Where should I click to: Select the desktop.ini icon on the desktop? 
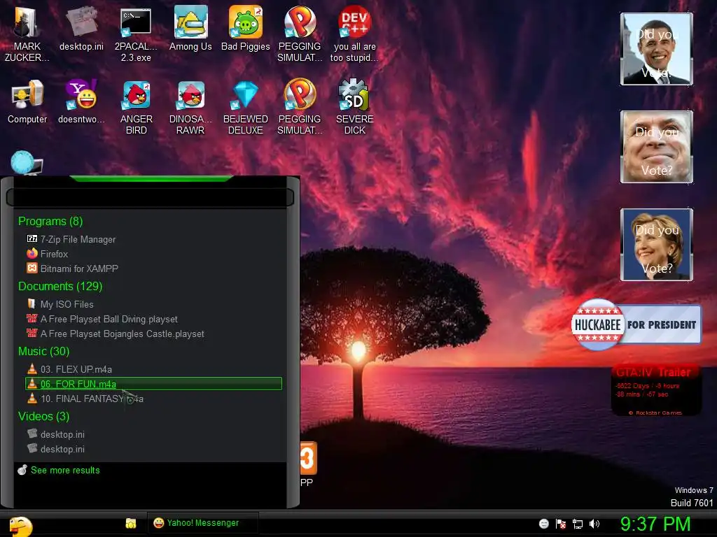pyautogui.click(x=81, y=28)
